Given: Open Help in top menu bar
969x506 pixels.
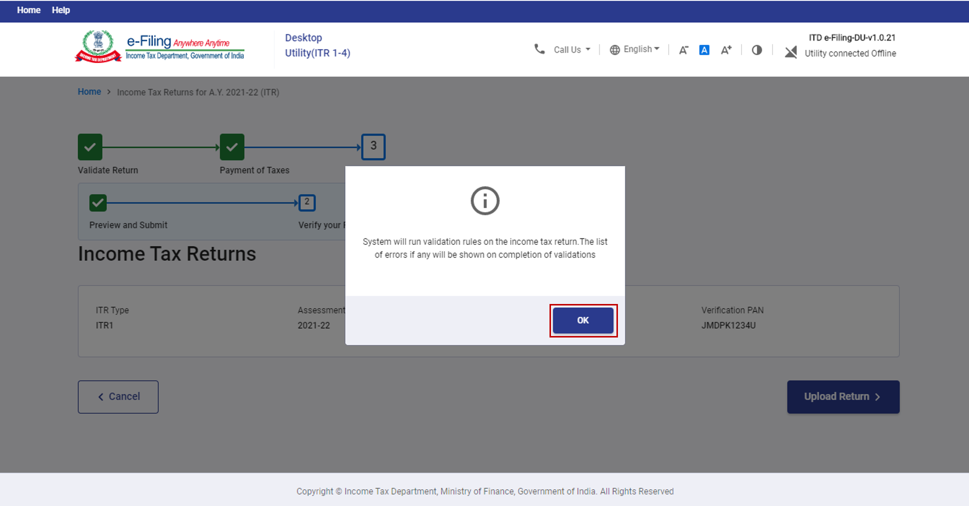Looking at the screenshot, I should coord(61,10).
